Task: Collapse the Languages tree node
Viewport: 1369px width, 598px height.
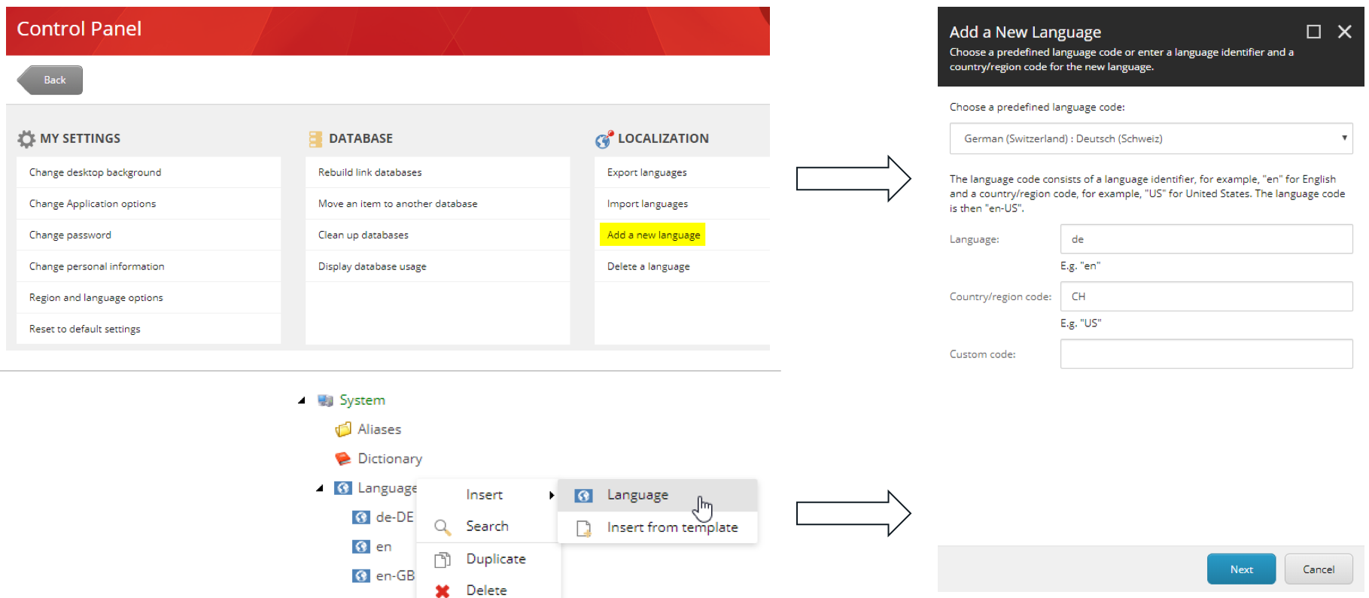Action: click(x=320, y=488)
